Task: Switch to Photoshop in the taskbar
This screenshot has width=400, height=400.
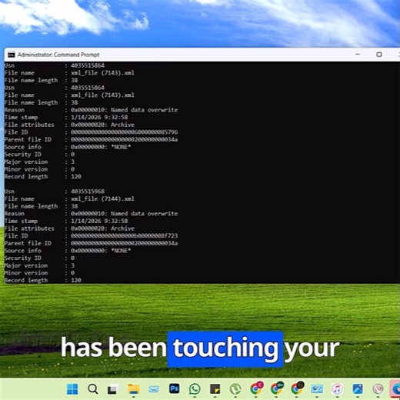Action: (175, 389)
